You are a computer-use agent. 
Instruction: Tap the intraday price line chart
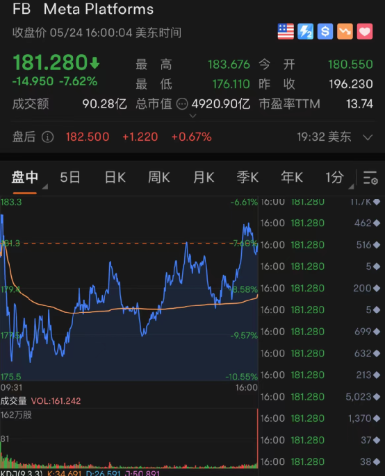[x=129, y=289]
